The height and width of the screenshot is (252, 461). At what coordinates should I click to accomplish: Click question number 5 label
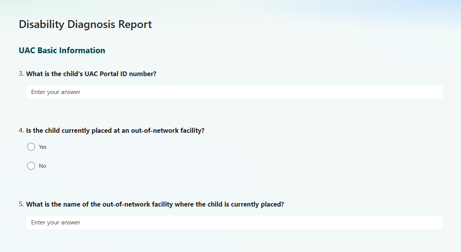tap(21, 204)
